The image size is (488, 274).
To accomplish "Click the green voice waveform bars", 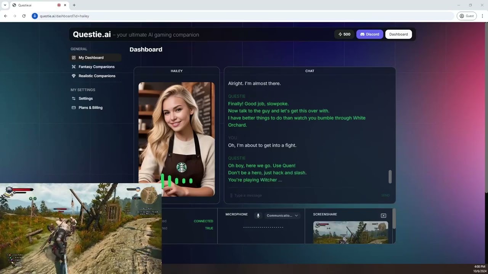I will [177, 181].
